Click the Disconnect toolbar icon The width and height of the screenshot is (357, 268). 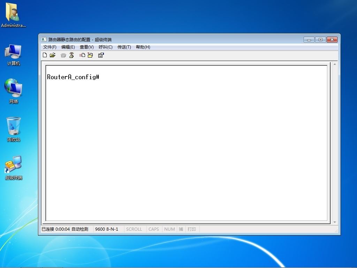(71, 55)
